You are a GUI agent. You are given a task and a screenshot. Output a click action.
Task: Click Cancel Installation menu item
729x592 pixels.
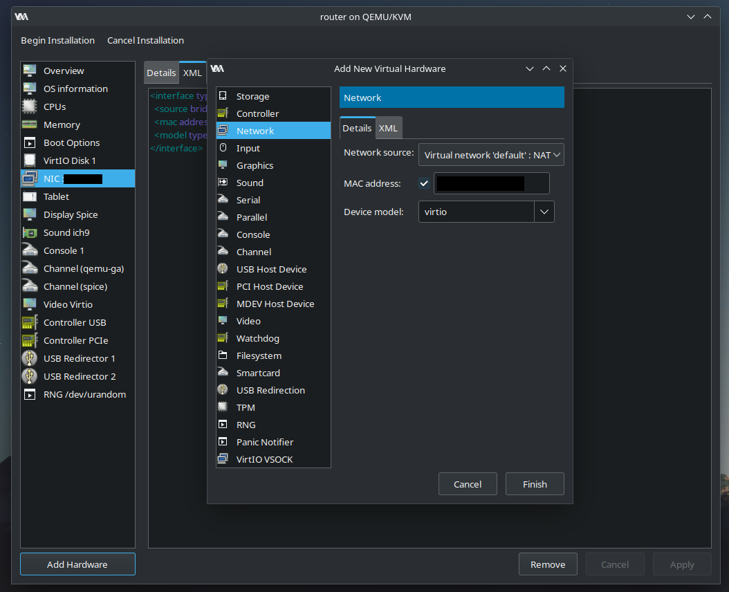point(145,41)
